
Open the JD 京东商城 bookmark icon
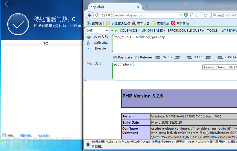pos(173,23)
